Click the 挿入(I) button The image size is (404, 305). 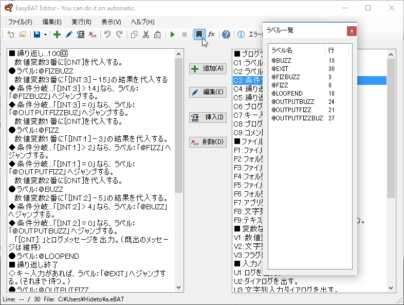[x=208, y=117]
